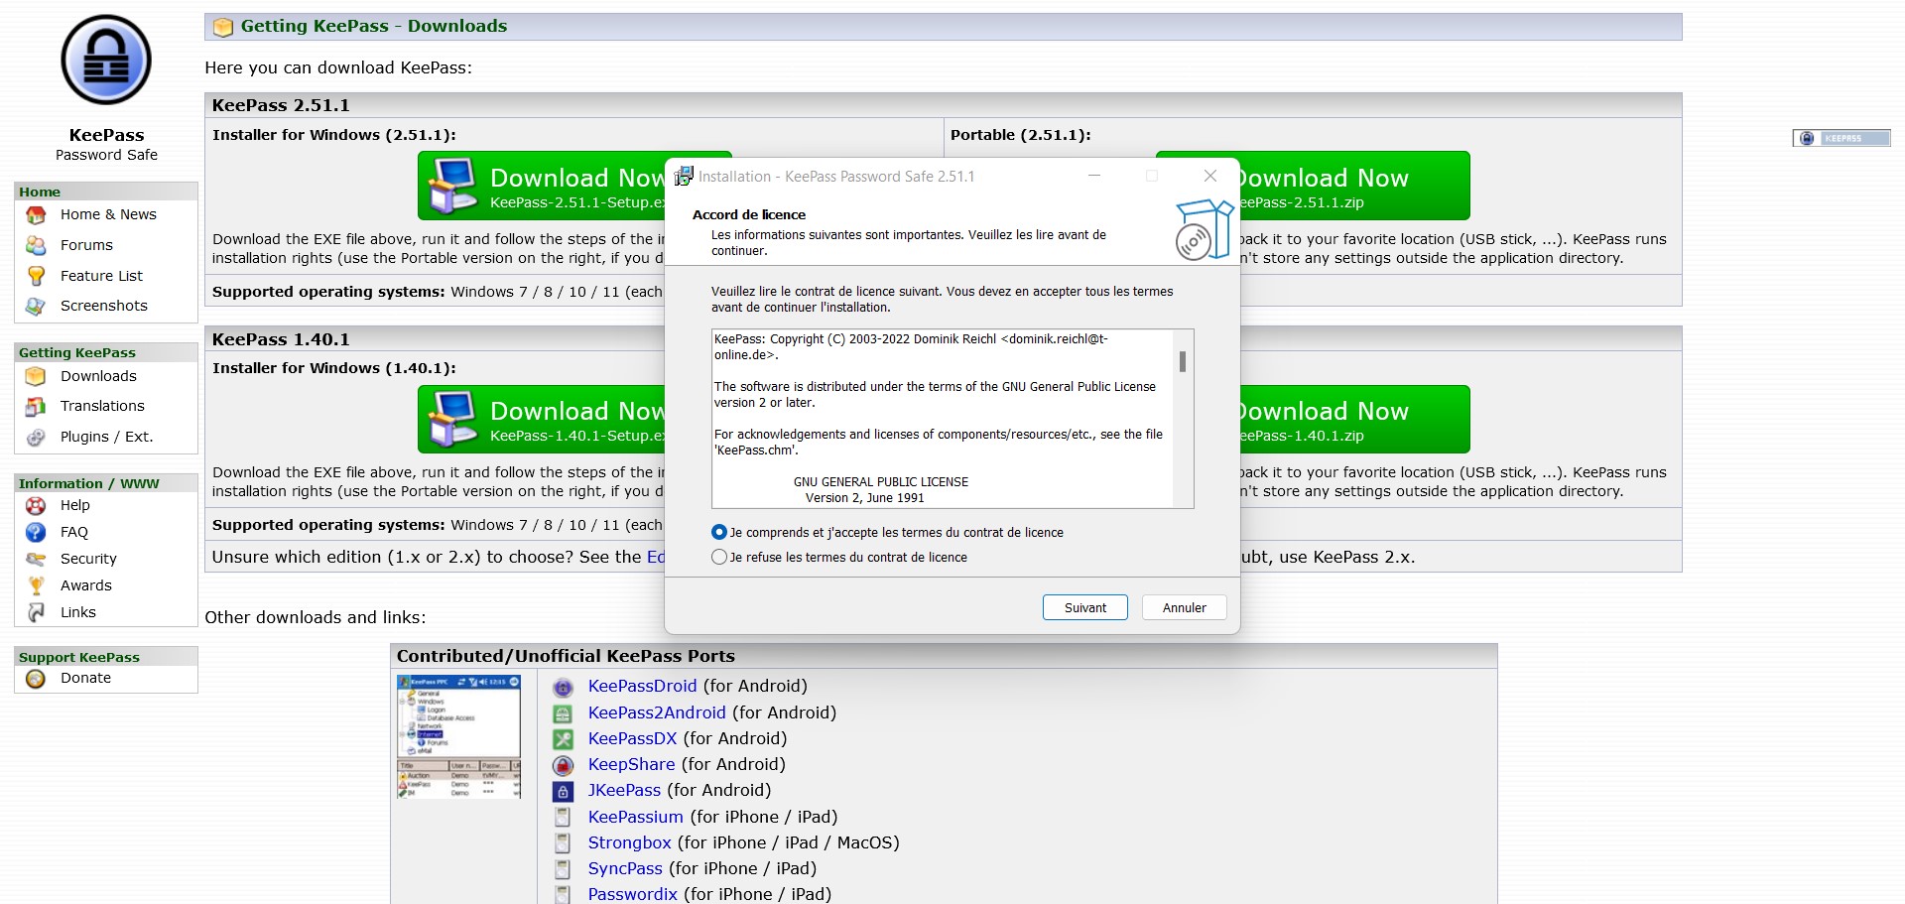Click the Plugins / Ext. icon
The image size is (1905, 904).
[x=36, y=437]
